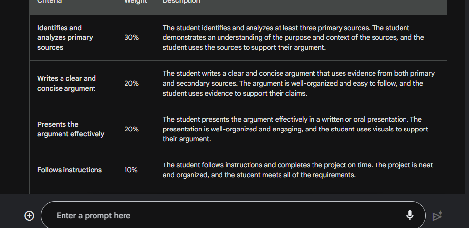The height and width of the screenshot is (228, 469).
Task: Click the 30% weight value
Action: click(131, 38)
